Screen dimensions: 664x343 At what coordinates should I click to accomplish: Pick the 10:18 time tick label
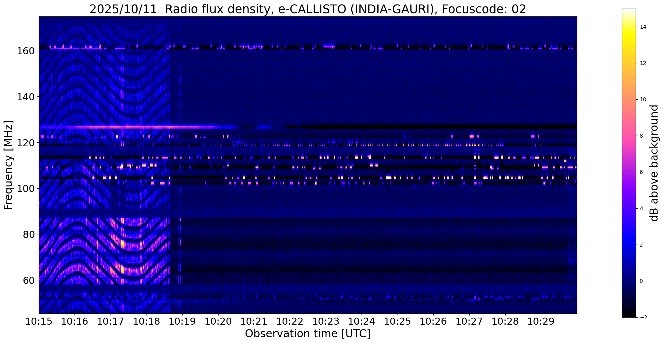147,321
